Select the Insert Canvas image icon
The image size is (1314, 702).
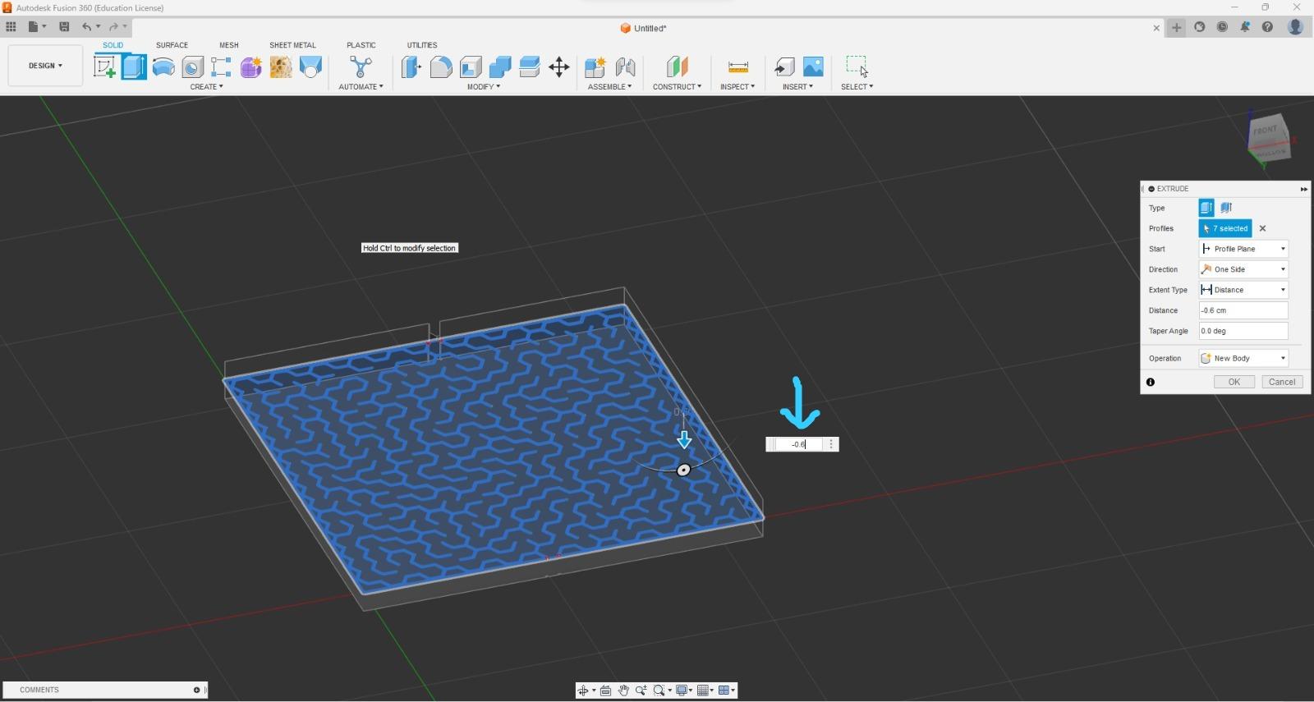point(813,67)
